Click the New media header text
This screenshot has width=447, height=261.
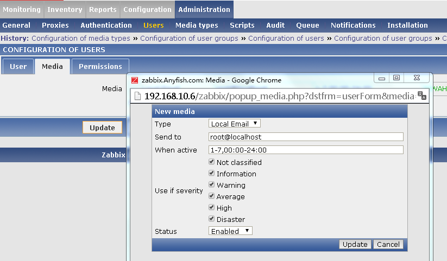(x=175, y=111)
